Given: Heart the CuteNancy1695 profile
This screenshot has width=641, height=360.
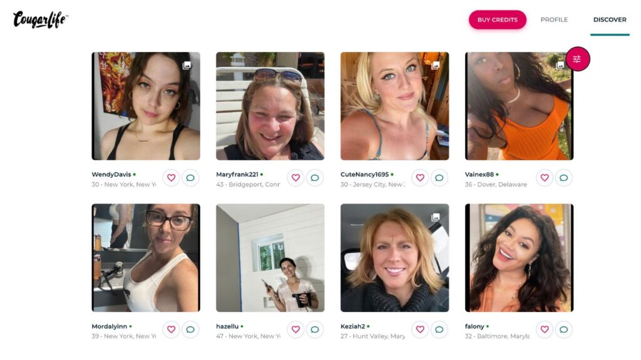Looking at the screenshot, I should [420, 178].
